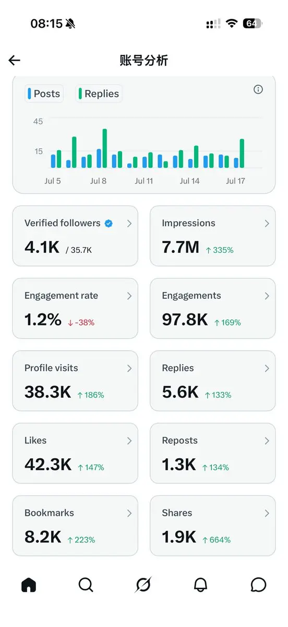Open Grok slashed-circle icon in bottom bar
Viewport: 288px width, 627px height.
tap(143, 585)
